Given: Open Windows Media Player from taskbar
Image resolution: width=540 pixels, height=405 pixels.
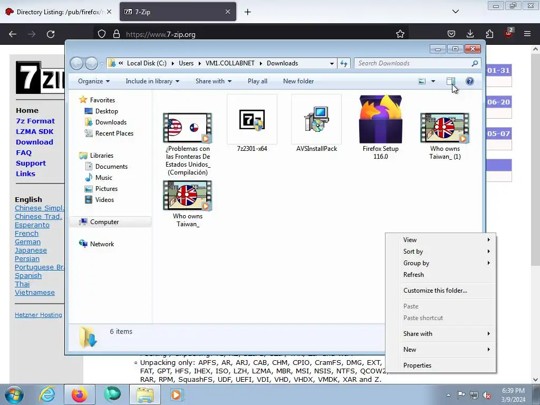Looking at the screenshot, I should pyautogui.click(x=177, y=394).
